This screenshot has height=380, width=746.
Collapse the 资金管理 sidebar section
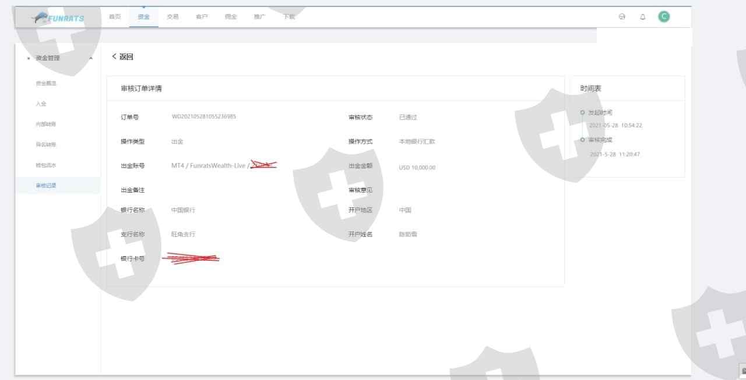90,58
